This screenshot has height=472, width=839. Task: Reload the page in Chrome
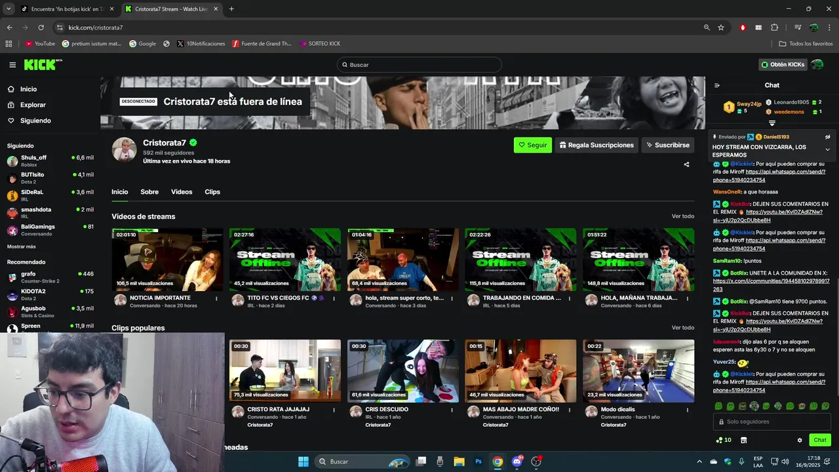coord(41,28)
